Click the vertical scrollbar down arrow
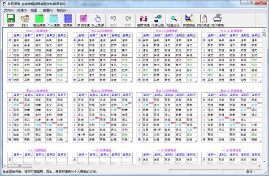 click(264, 162)
